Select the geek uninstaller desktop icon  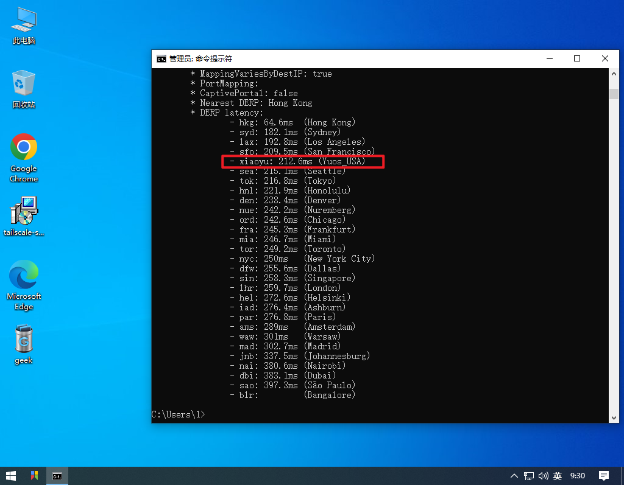tap(24, 345)
